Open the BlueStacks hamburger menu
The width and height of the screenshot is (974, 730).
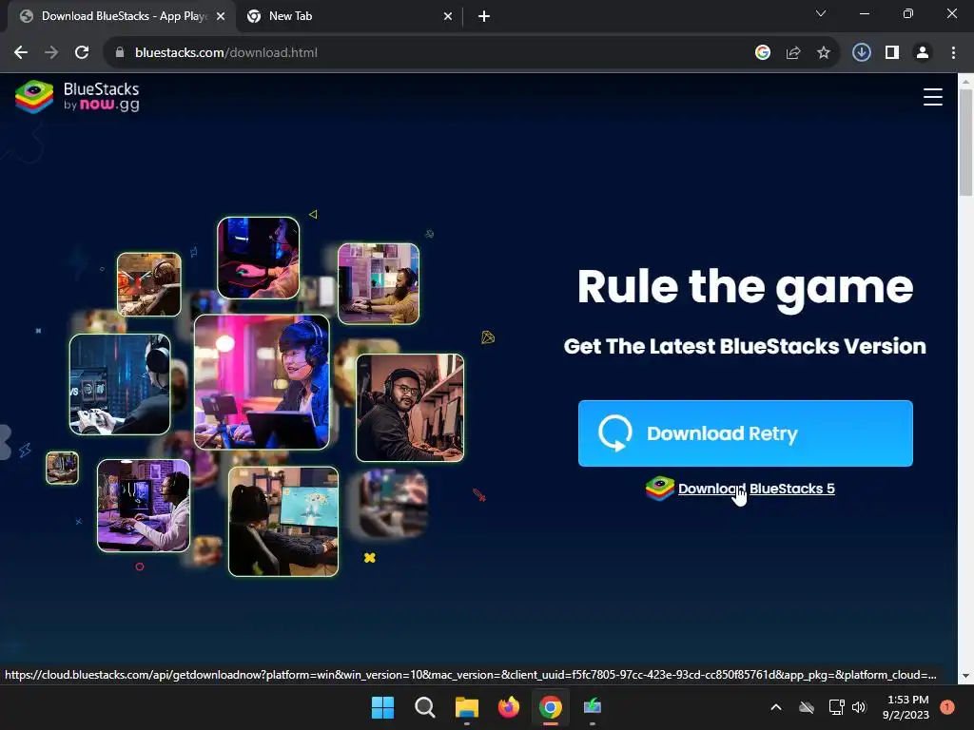(x=933, y=97)
